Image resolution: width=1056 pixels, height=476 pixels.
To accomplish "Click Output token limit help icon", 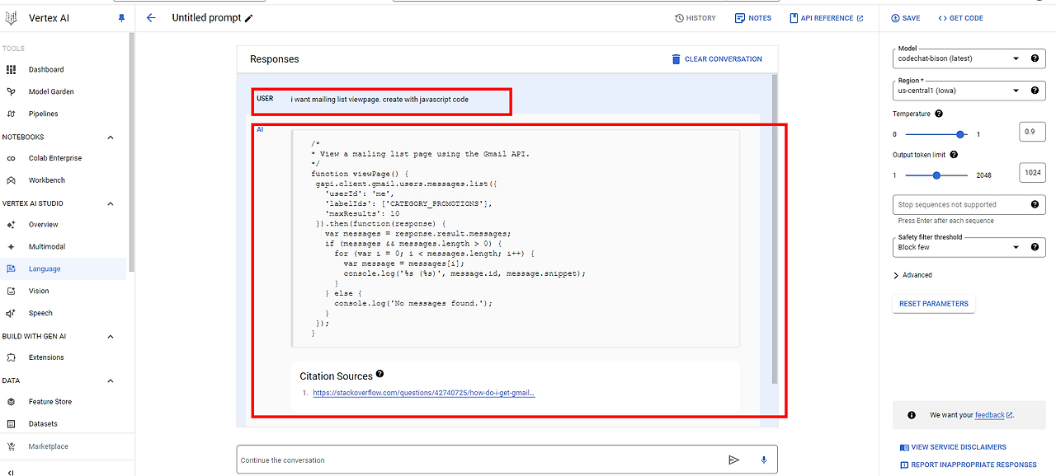I will pyautogui.click(x=954, y=154).
